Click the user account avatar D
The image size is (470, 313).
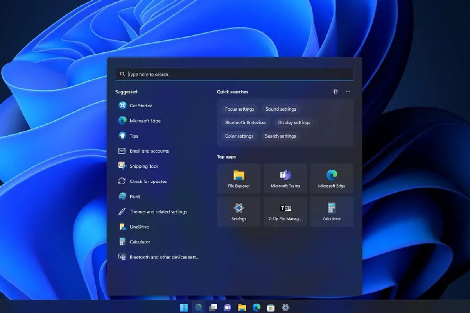coord(335,91)
